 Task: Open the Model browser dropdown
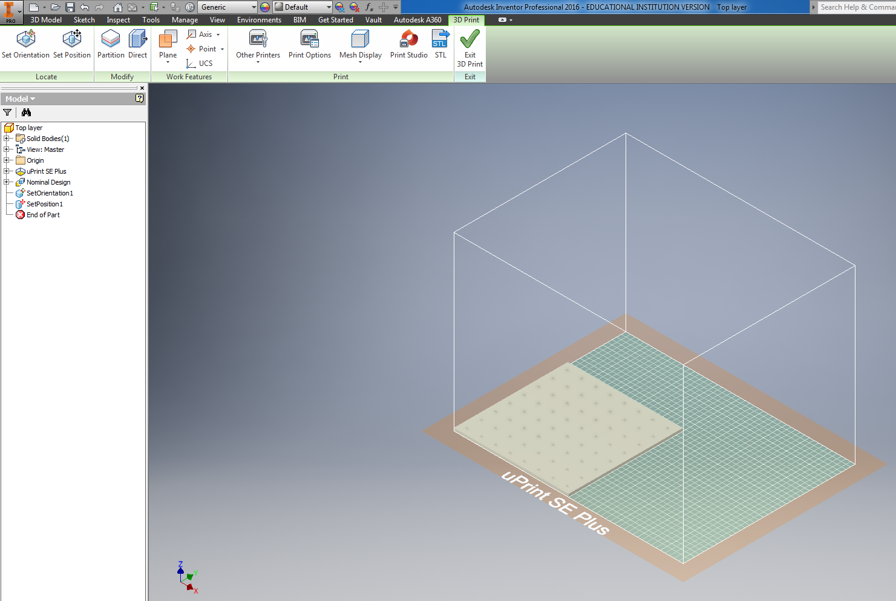(20, 99)
